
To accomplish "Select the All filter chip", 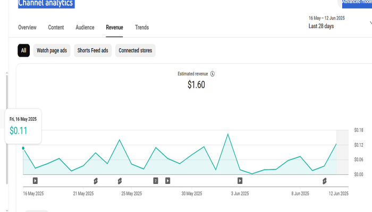I will tap(23, 50).
